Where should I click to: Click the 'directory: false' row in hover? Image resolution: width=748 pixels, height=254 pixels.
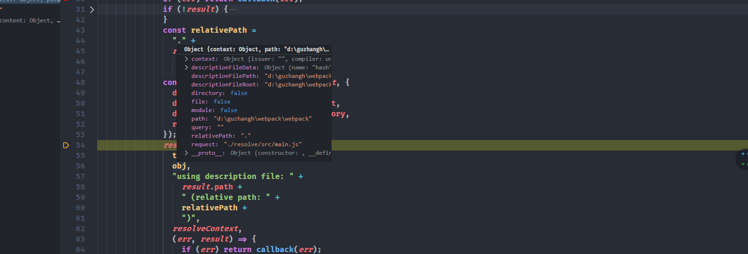pos(219,93)
